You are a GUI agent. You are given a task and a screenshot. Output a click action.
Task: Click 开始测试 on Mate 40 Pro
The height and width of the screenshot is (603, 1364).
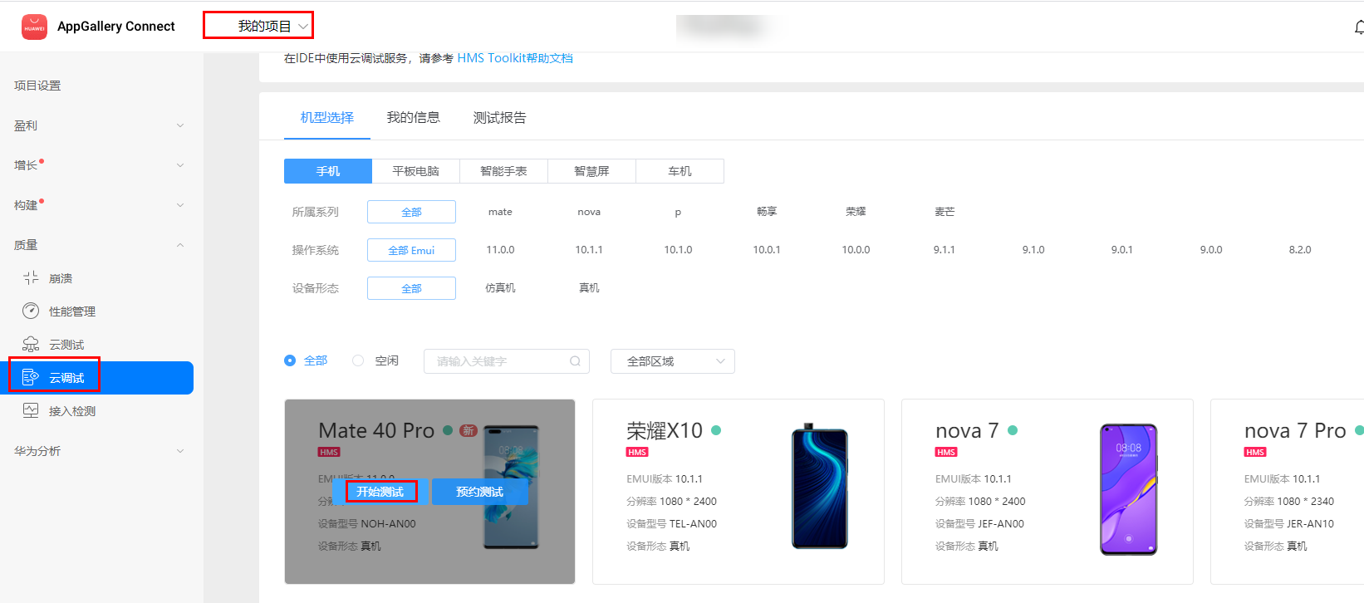coord(380,492)
